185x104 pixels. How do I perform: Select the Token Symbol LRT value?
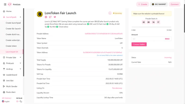pos(121,43)
